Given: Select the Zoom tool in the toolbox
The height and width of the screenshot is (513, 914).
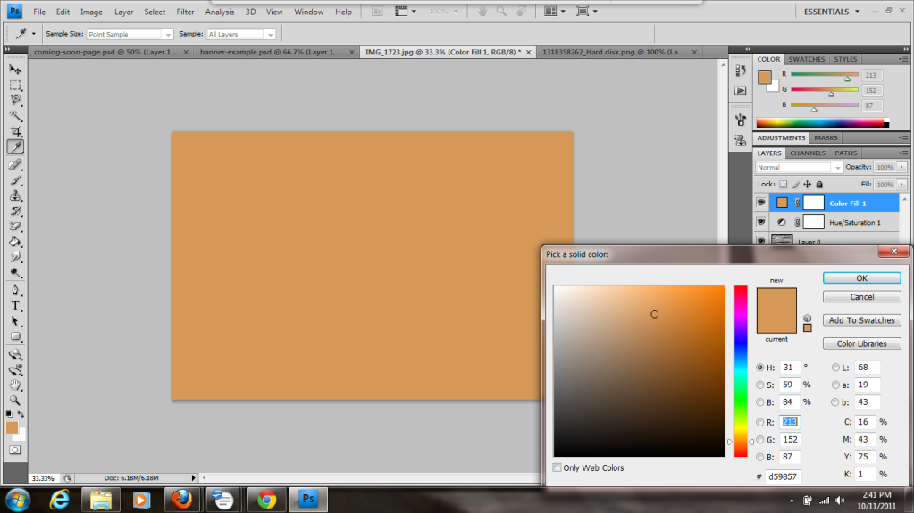Looking at the screenshot, I should pos(15,401).
